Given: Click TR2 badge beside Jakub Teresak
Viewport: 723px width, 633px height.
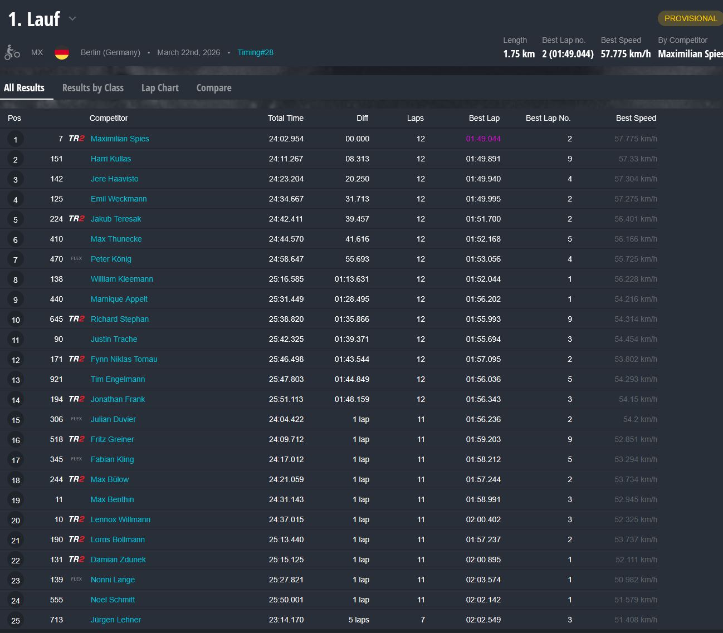Looking at the screenshot, I should coord(76,219).
